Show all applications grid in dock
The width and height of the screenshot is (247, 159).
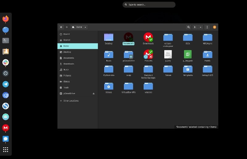point(6,149)
